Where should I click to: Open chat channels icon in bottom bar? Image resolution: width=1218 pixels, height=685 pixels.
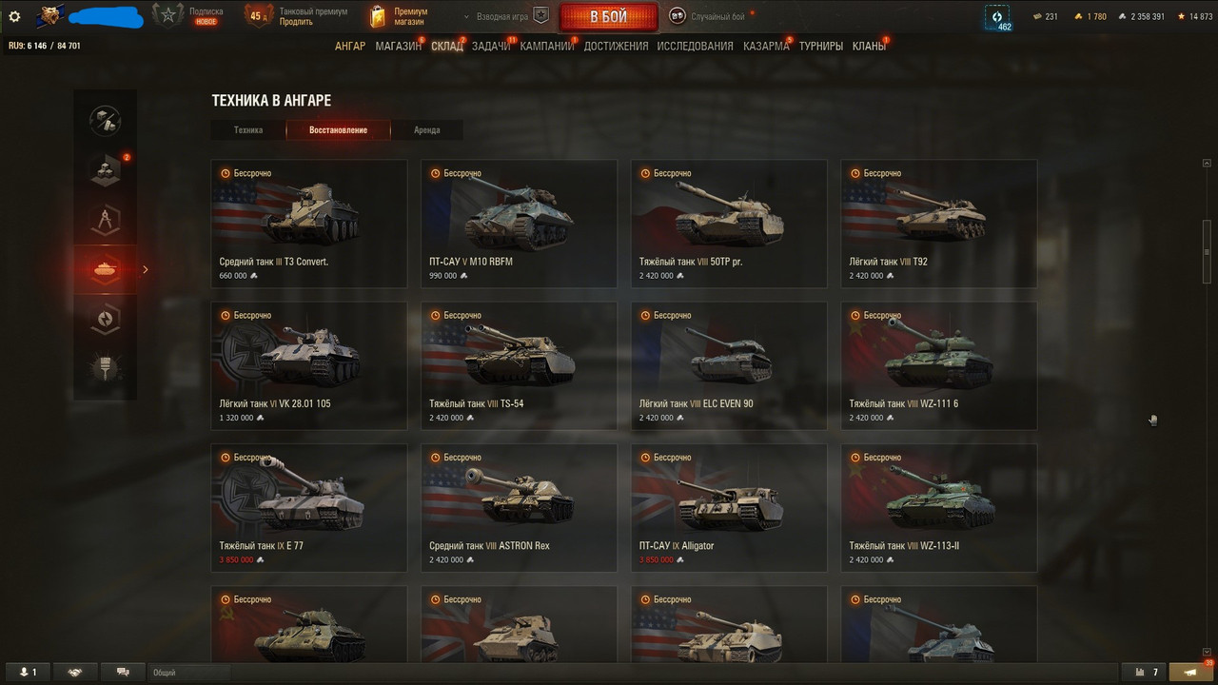(x=122, y=673)
